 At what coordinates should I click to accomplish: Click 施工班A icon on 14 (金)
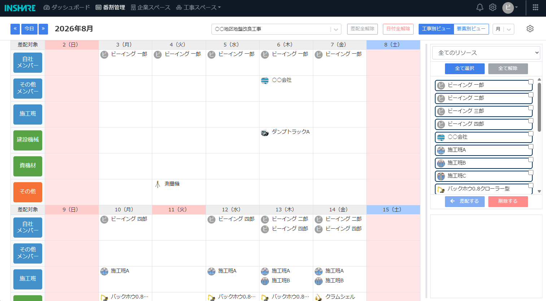click(319, 271)
